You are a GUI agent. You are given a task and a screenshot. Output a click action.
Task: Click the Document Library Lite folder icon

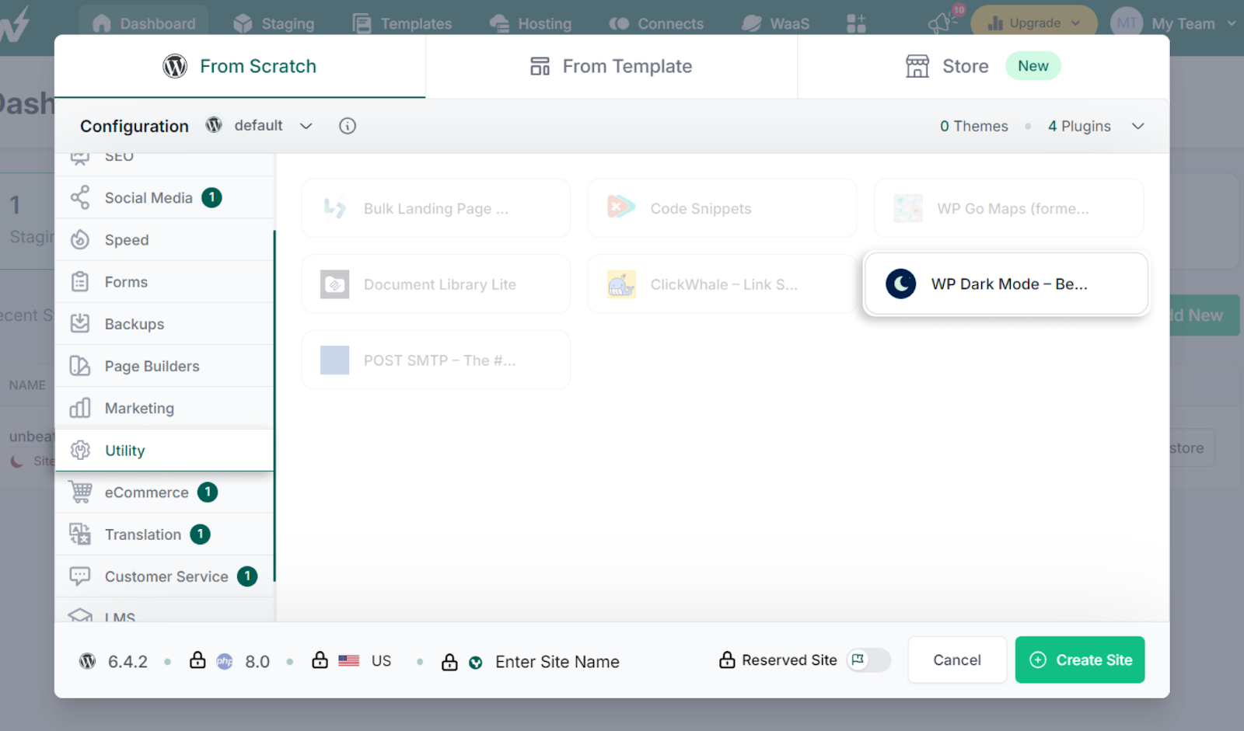click(x=335, y=284)
